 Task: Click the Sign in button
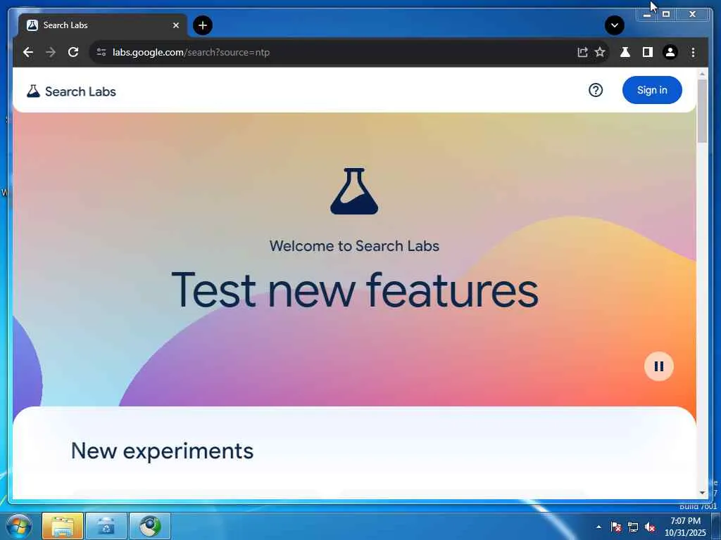[x=652, y=90]
